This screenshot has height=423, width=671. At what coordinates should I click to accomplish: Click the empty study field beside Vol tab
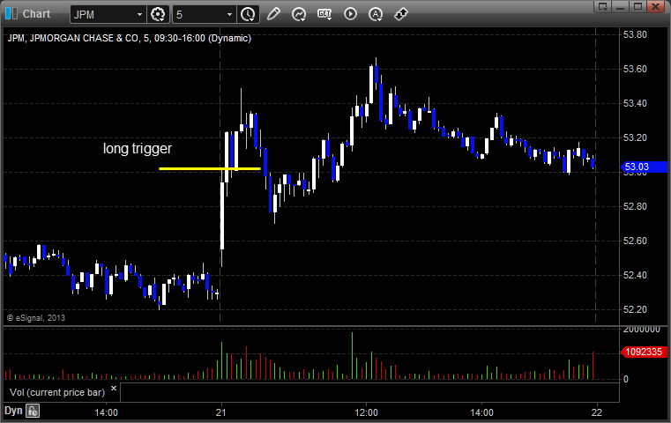click(x=369, y=393)
